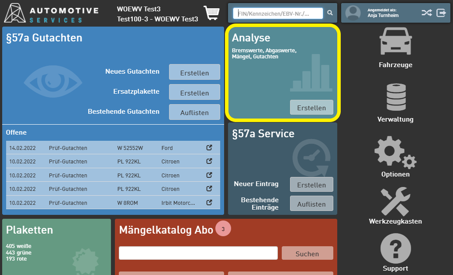The image size is (453, 275).
Task: Click the Mängelkatalog Abo notification badge
Action: tap(223, 229)
